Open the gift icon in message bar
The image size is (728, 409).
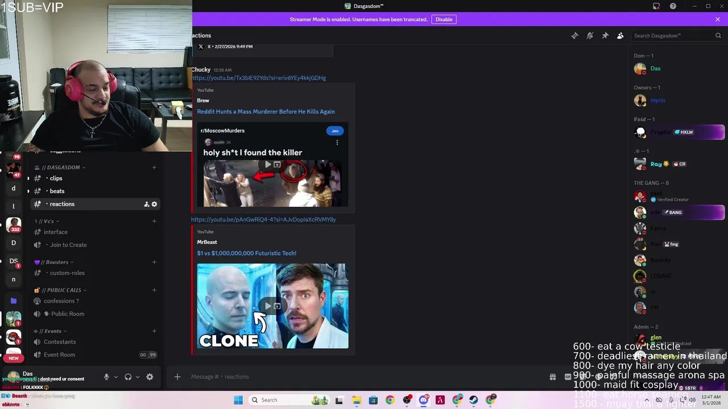tap(552, 377)
